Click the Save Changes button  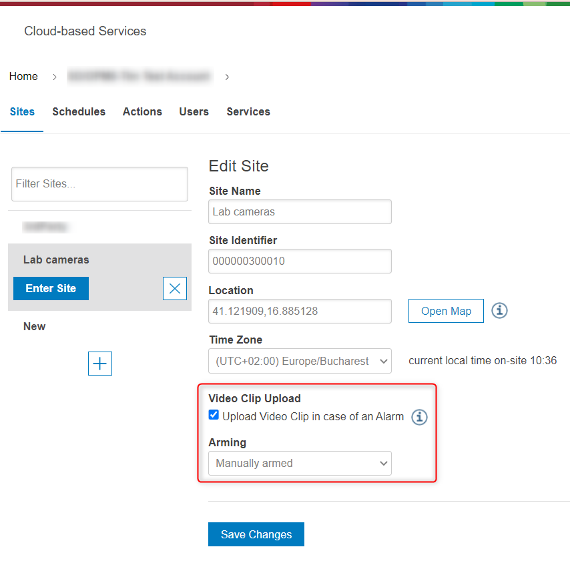click(x=256, y=534)
